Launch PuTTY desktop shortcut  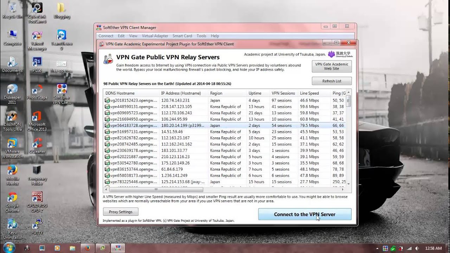[37, 227]
